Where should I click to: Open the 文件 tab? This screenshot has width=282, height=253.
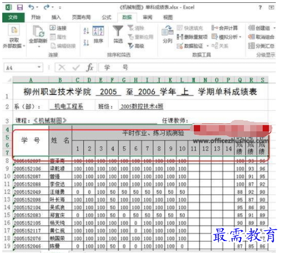click(x=13, y=18)
